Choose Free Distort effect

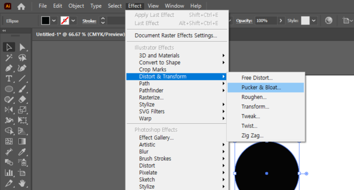pos(266,78)
